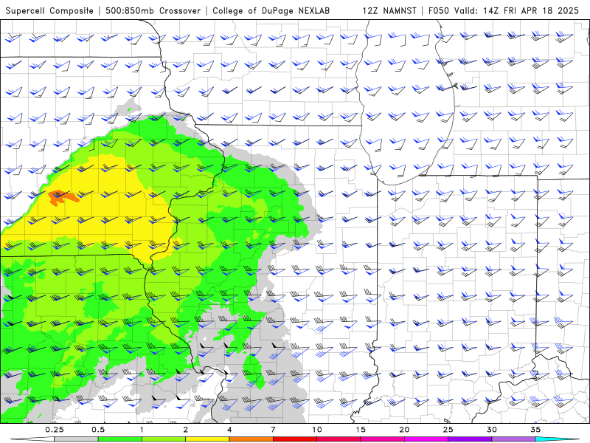Image resolution: width=590 pixels, height=443 pixels.
Task: Click the '0.25' legend label
Action: [x=55, y=430]
